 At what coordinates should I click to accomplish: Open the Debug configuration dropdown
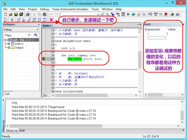pyautogui.click(x=38, y=29)
